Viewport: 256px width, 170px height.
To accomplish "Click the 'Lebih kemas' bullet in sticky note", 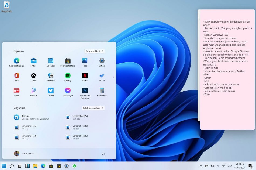I will tap(210, 68).
